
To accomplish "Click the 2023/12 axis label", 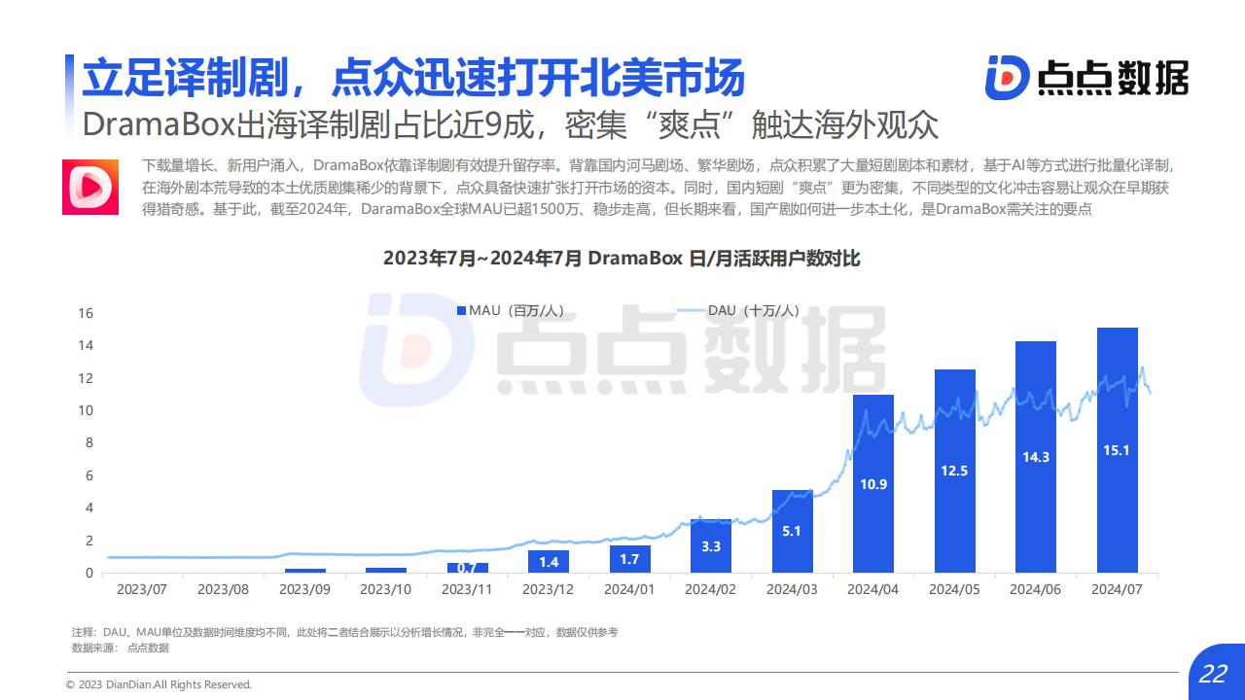I will (549, 589).
